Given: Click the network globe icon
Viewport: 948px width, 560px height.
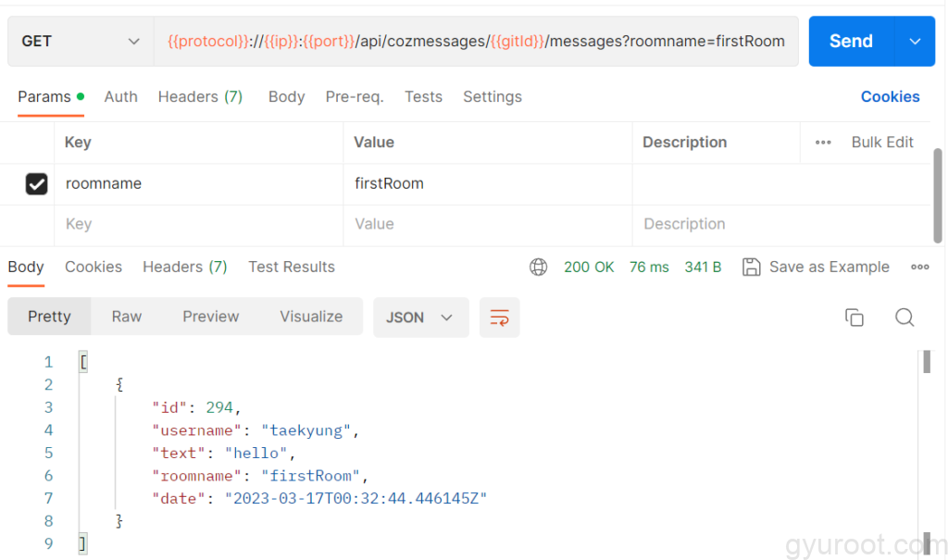Looking at the screenshot, I should coord(538,268).
